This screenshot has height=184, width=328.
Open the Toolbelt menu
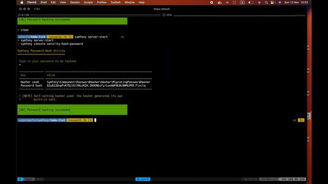pos(115,3)
